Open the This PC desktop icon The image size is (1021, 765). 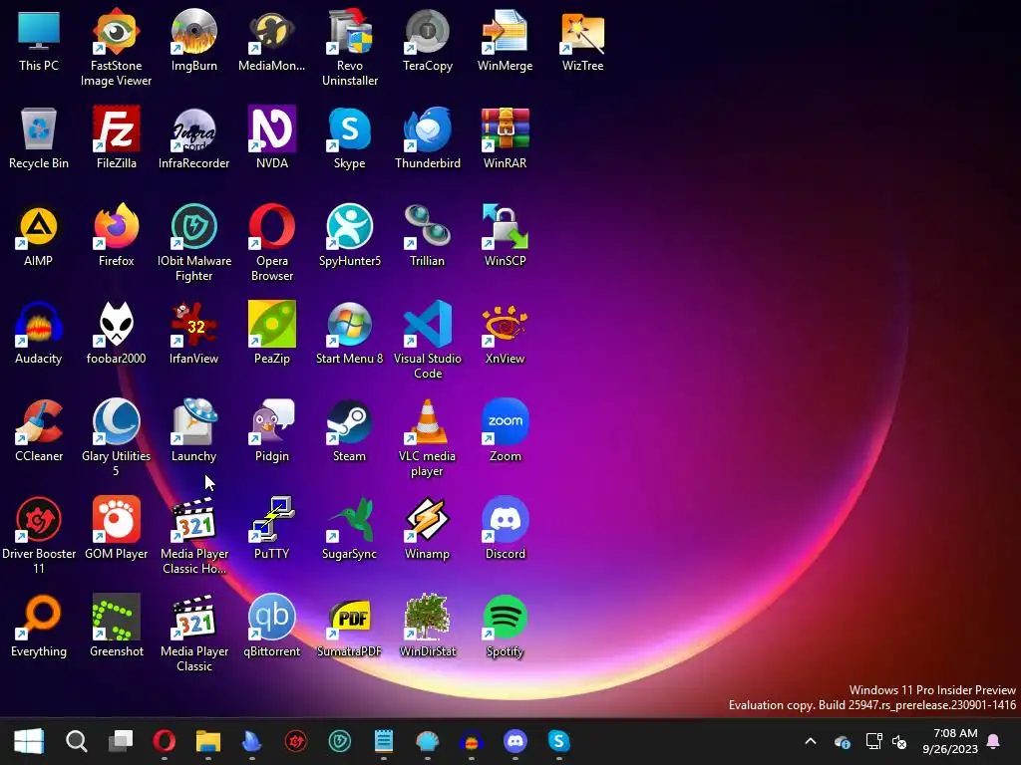coord(39,41)
